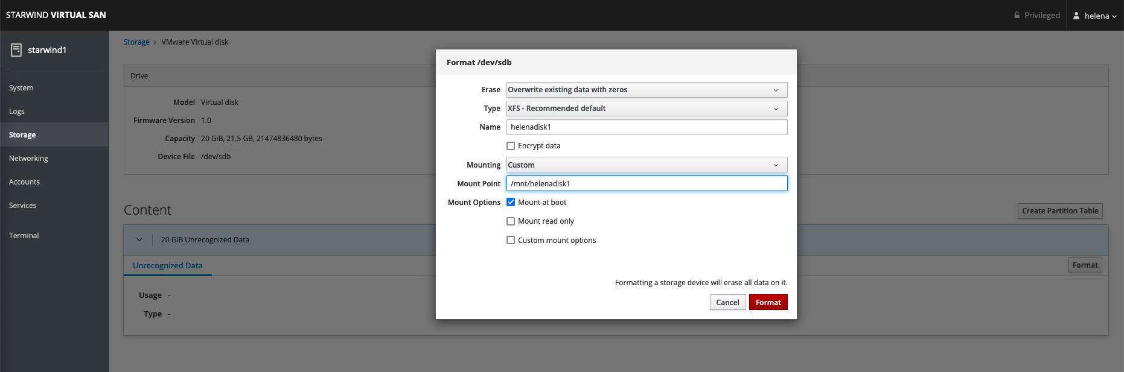Go to the Services sidebar page

coord(23,206)
